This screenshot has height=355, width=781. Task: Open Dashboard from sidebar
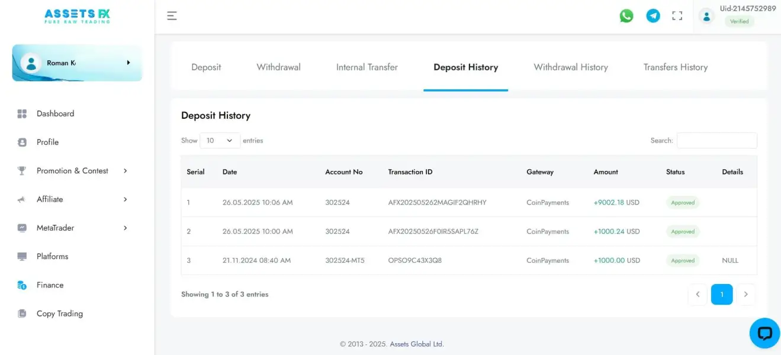pos(55,114)
